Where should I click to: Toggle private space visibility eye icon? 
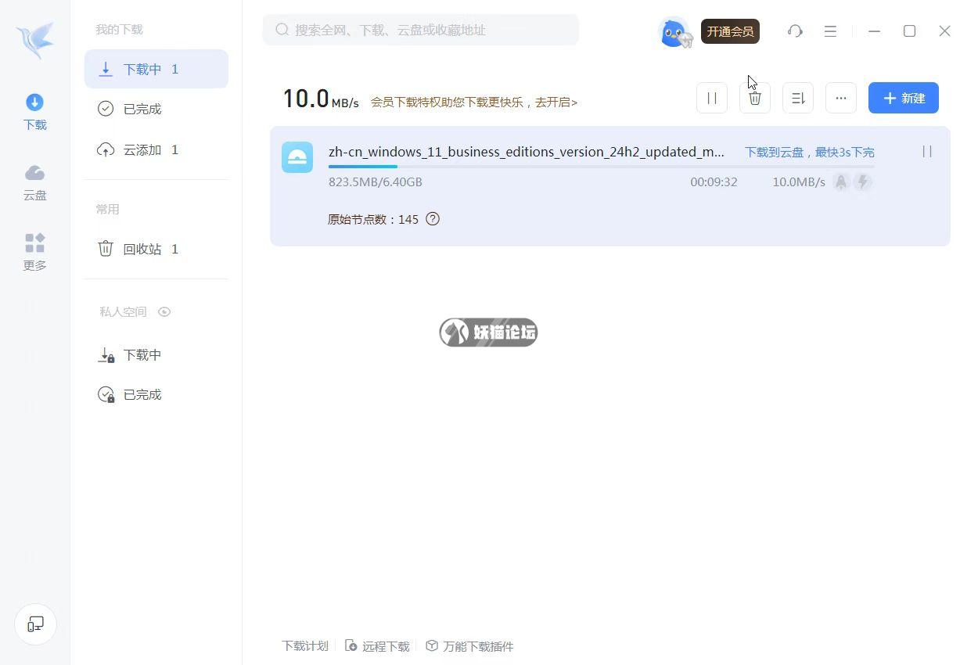point(164,311)
